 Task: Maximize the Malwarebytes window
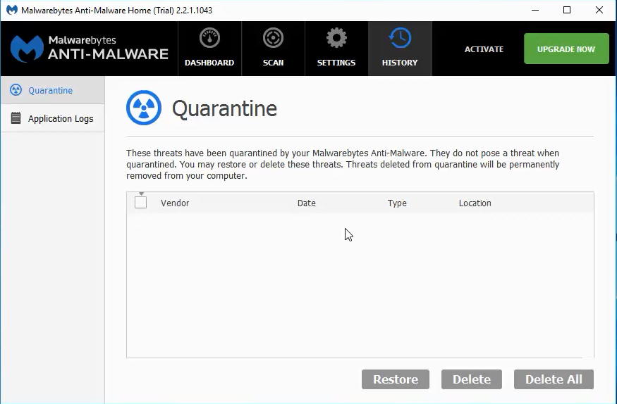(567, 11)
